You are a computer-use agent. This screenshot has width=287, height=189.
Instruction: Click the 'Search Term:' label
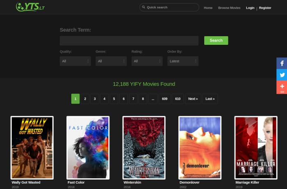click(75, 30)
